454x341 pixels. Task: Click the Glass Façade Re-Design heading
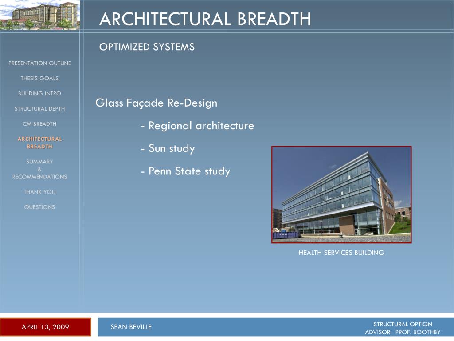point(157,103)
